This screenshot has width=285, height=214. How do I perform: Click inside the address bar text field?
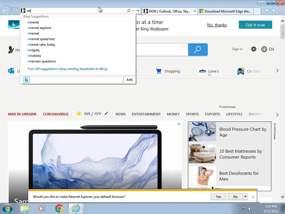pyautogui.click(x=76, y=11)
